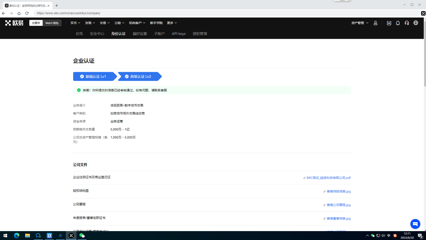Click the 高级认证 Lv2 step

(140, 77)
